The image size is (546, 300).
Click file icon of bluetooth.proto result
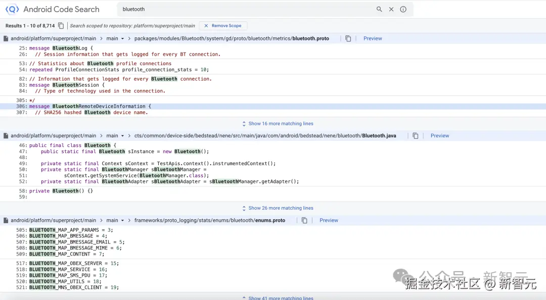(x=6, y=38)
